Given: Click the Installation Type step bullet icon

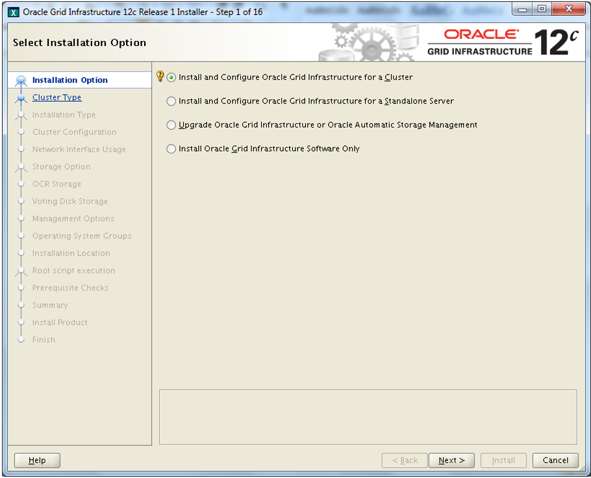Looking at the screenshot, I should tap(21, 115).
